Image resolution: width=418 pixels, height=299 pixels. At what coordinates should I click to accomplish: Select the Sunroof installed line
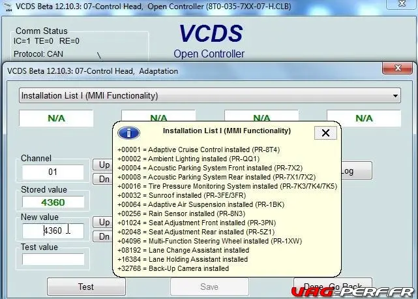pyautogui.click(x=181, y=195)
